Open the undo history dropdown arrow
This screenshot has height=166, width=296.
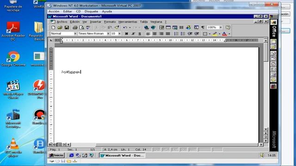pos(130,28)
